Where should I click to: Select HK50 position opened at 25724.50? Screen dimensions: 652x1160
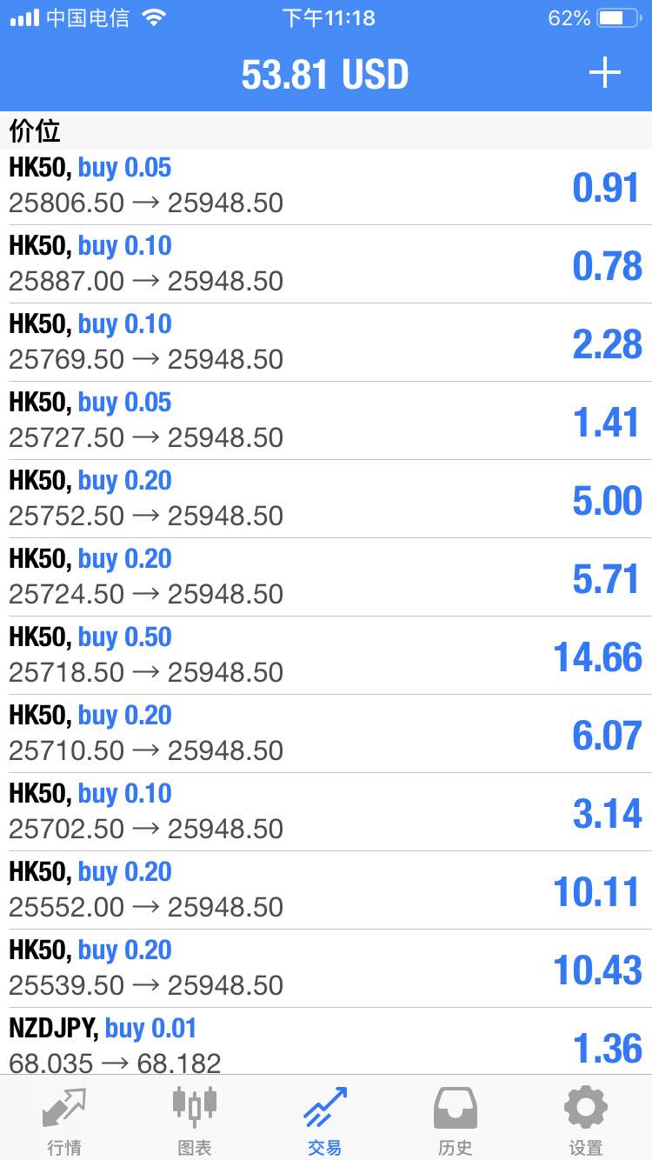326,577
